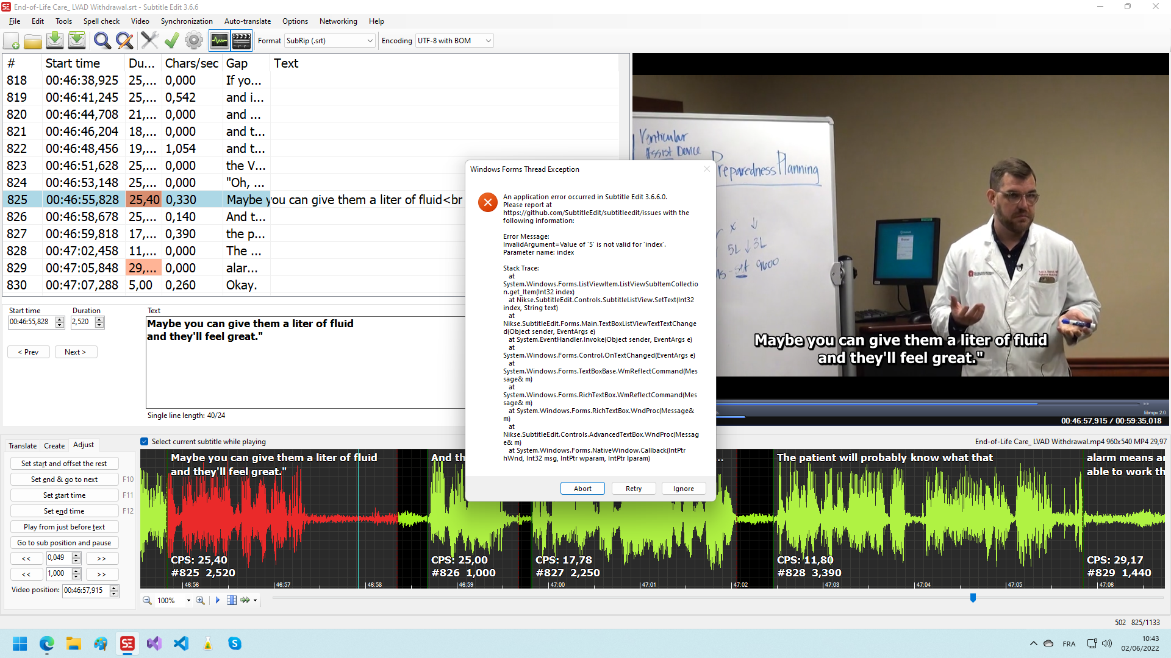The height and width of the screenshot is (658, 1171).
Task: Save the current subtitle
Action: point(54,41)
